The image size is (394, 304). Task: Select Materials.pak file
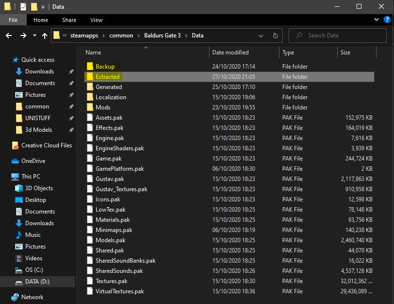(113, 220)
